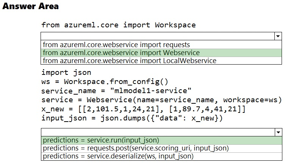Select 'import requests' webservice option
The image size is (285, 163).
pos(161,44)
